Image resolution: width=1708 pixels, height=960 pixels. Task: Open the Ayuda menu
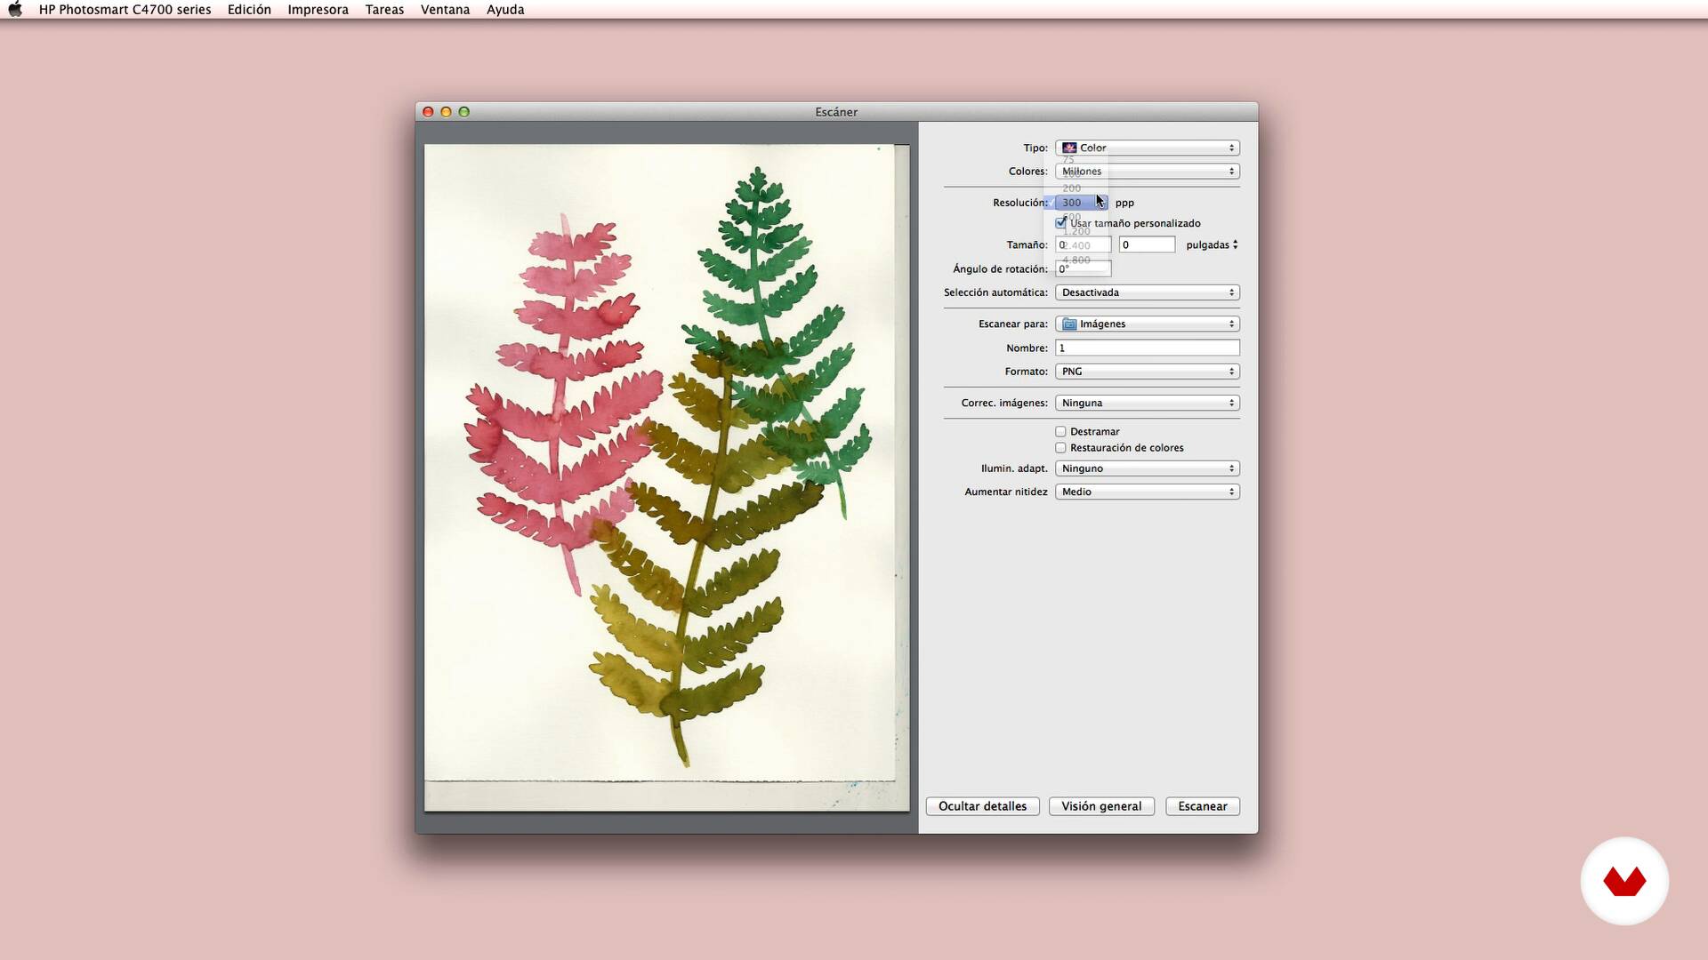(505, 10)
